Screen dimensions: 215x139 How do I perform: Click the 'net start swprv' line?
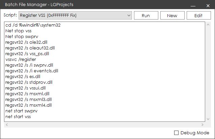(x=21, y=111)
